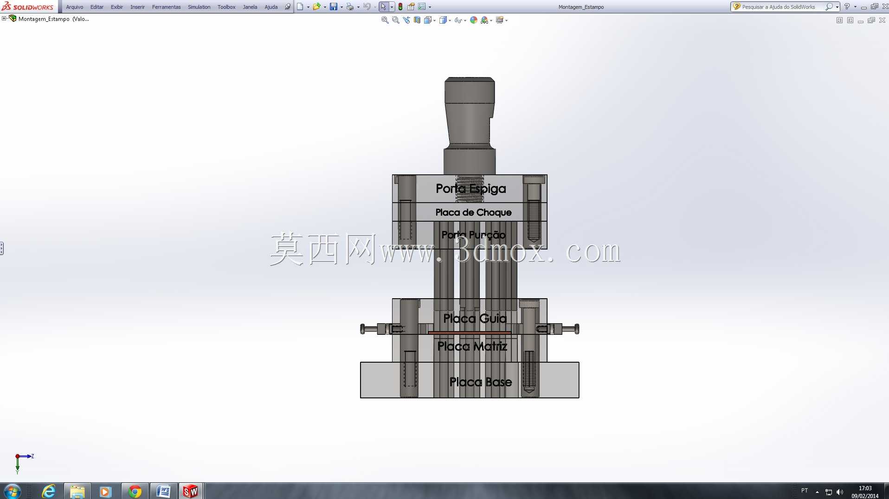889x499 pixels.
Task: Open the Editar menu
Action: 97,7
